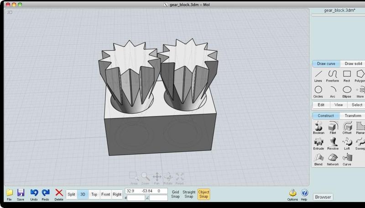The width and height of the screenshot is (365, 208).
Task: Activate the Loft tool
Action: tap(347, 144)
